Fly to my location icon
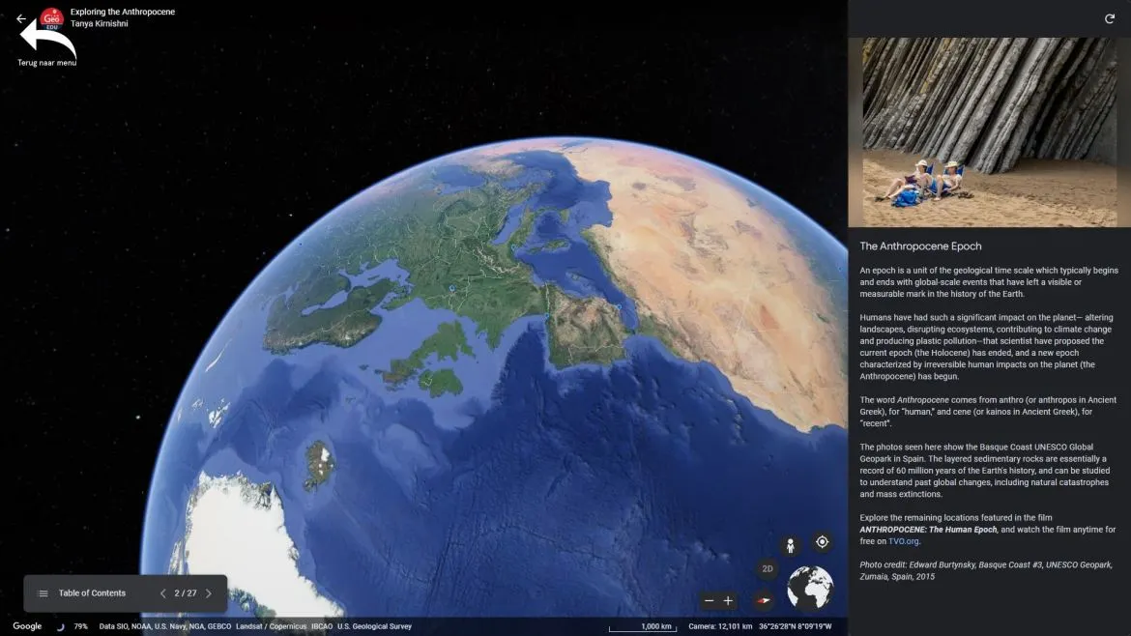The image size is (1131, 636). 822,542
